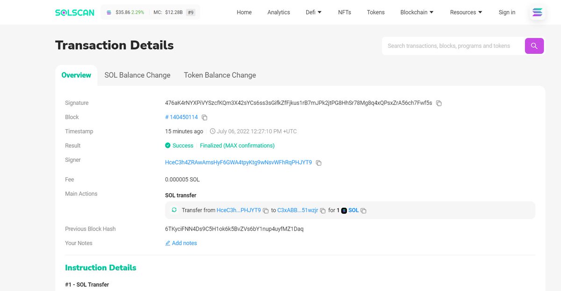Image resolution: width=561 pixels, height=291 pixels.
Task: Click the Solana icon beside the $35.86 price
Action: click(x=109, y=13)
